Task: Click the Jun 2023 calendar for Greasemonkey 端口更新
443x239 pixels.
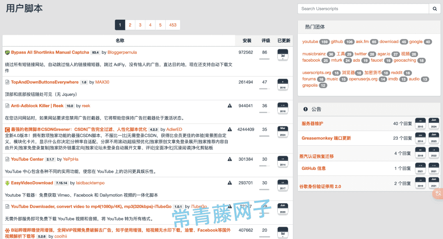Action: click(x=434, y=138)
